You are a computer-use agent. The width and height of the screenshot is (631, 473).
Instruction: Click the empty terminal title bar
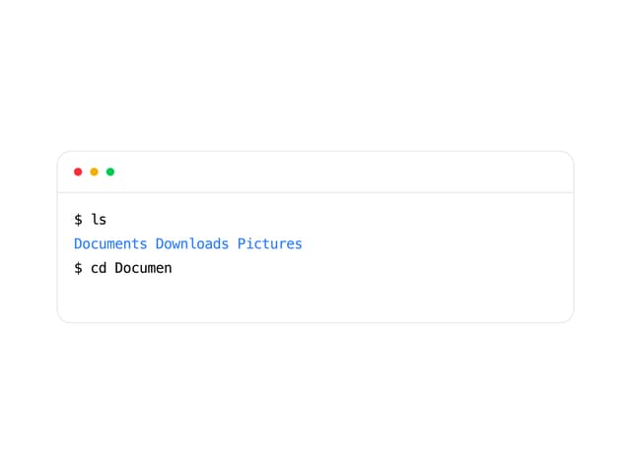315,172
